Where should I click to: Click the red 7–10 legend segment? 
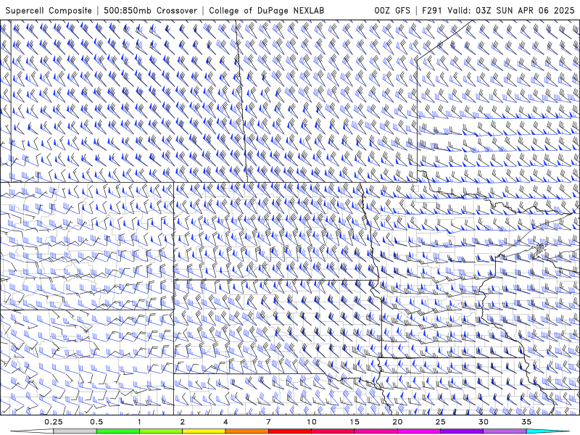tap(290, 431)
